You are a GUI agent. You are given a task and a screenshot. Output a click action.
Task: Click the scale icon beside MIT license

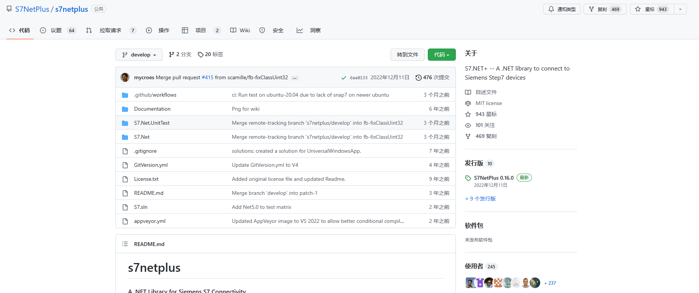tap(468, 103)
